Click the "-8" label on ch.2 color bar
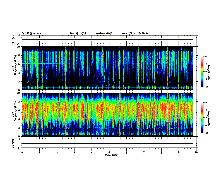Viewport: 221px width, 171px height. point(206,118)
